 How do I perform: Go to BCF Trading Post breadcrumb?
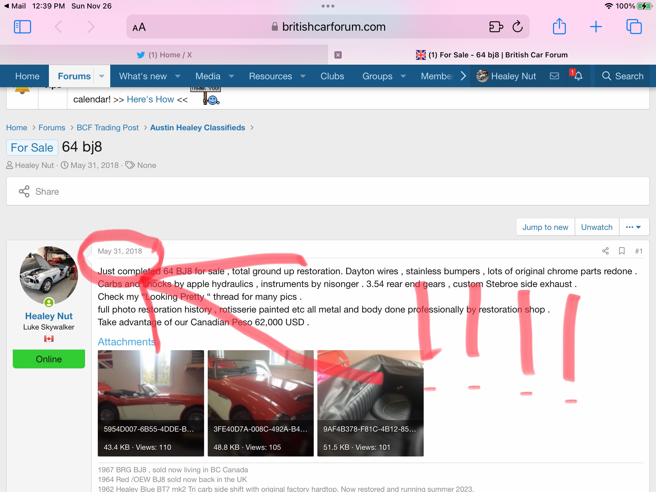pyautogui.click(x=108, y=128)
